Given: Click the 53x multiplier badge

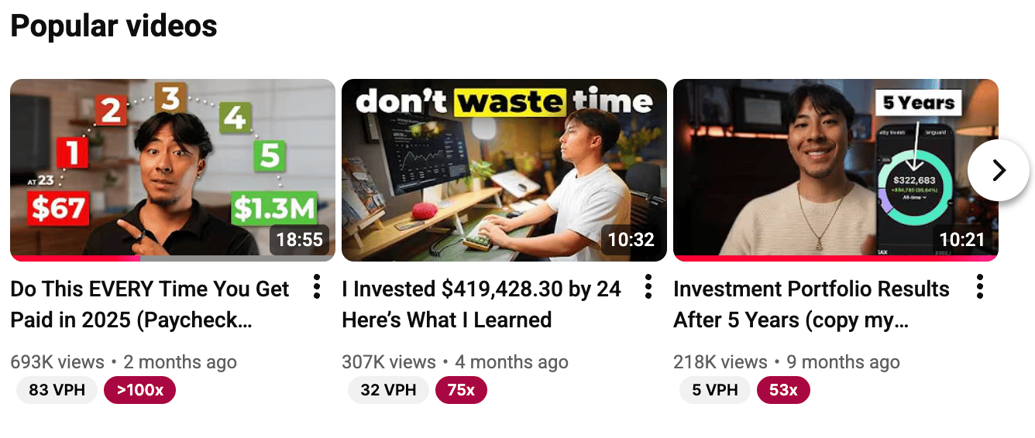Looking at the screenshot, I should pos(783,390).
